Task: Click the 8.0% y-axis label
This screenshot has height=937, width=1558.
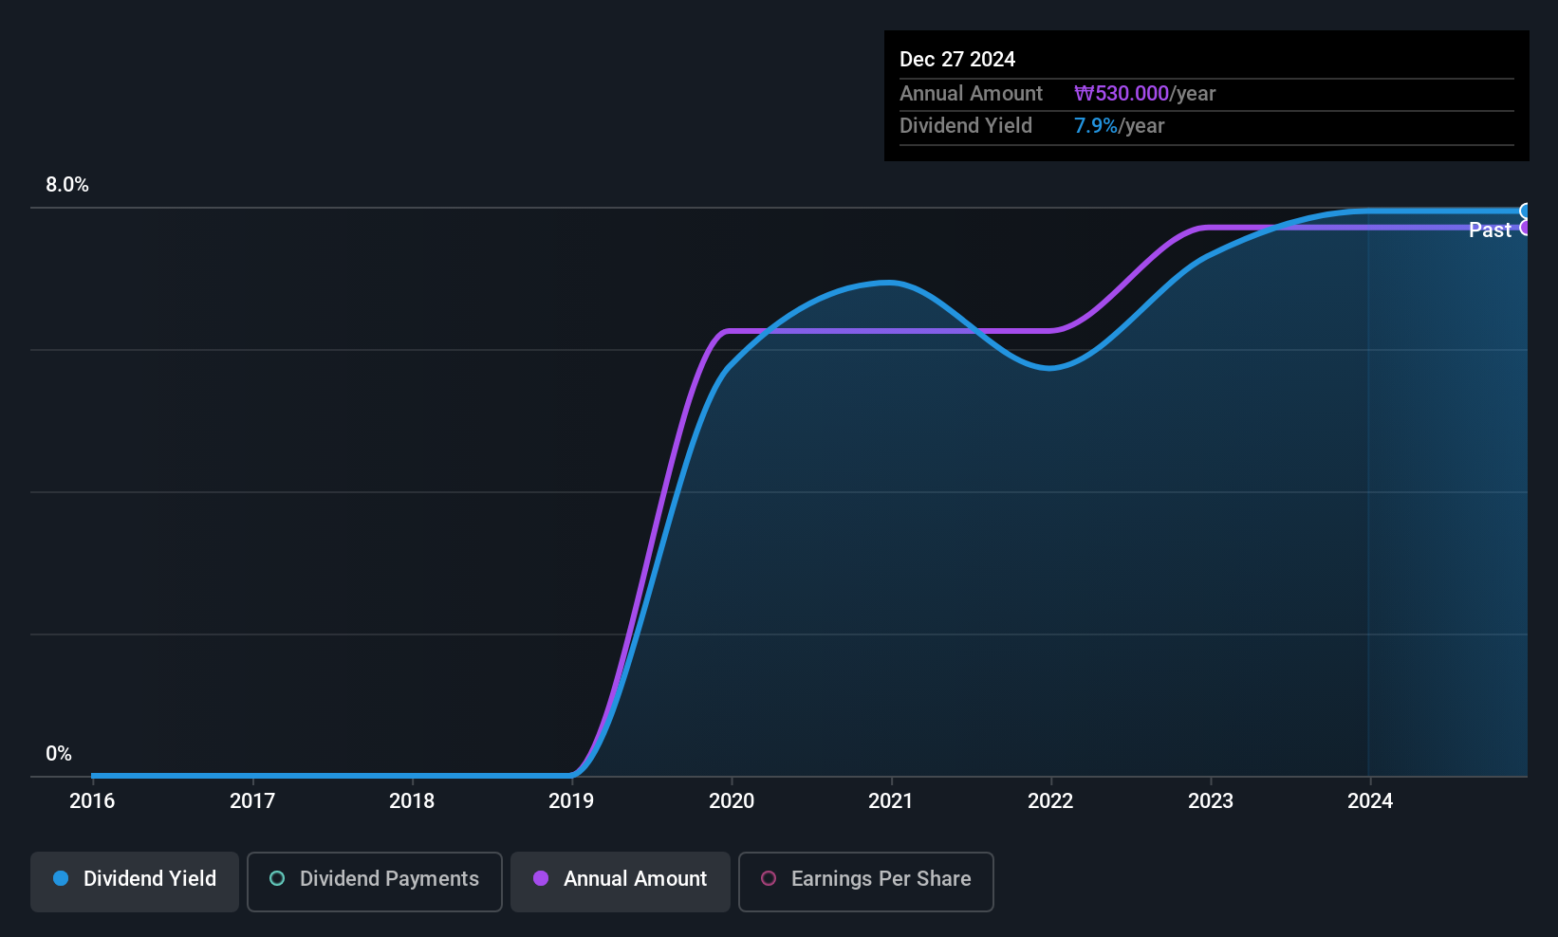Action: pos(67,185)
